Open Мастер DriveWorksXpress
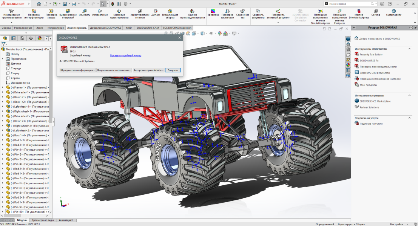Screen dimensions: 418x226 pyautogui.click(x=359, y=14)
